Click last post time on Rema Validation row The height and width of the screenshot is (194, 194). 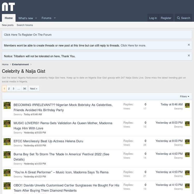pyautogui.click(x=169, y=123)
